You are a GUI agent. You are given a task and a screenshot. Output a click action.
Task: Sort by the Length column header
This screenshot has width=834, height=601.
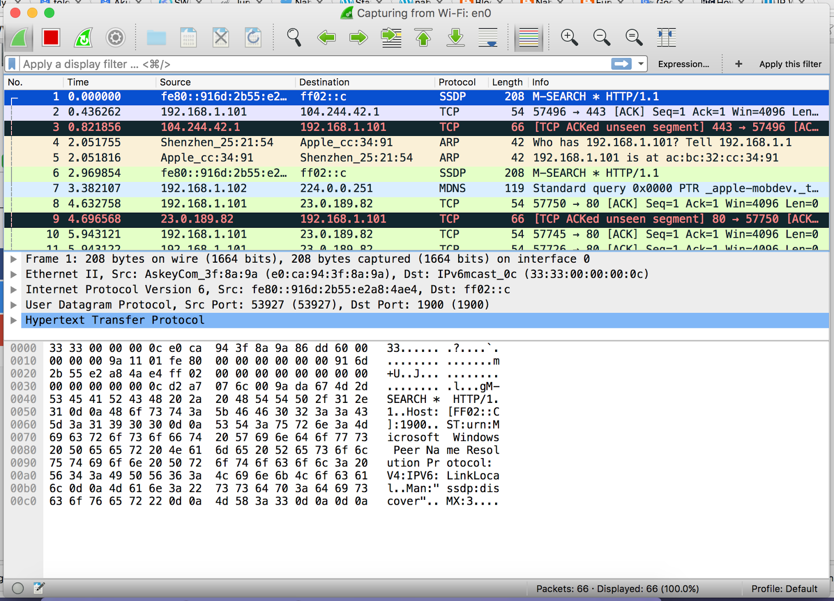[x=508, y=82]
